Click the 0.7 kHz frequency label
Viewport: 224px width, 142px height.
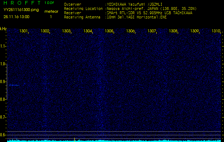click(3, 117)
